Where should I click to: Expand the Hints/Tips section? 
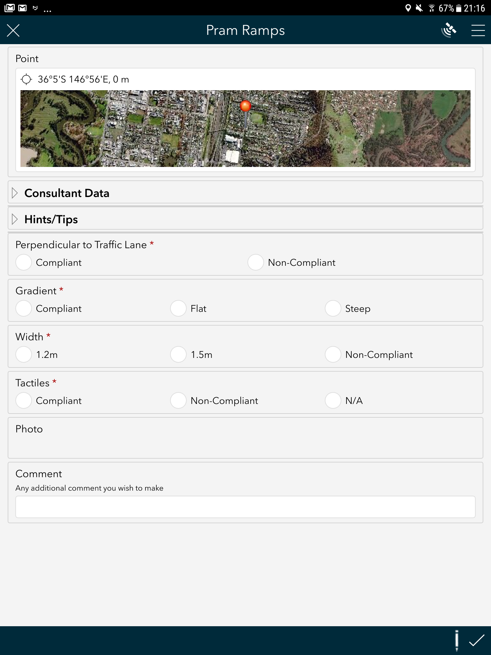pos(245,219)
